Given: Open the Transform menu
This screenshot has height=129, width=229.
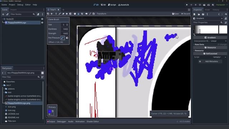Looking at the screenshot, I should pos(102,14).
